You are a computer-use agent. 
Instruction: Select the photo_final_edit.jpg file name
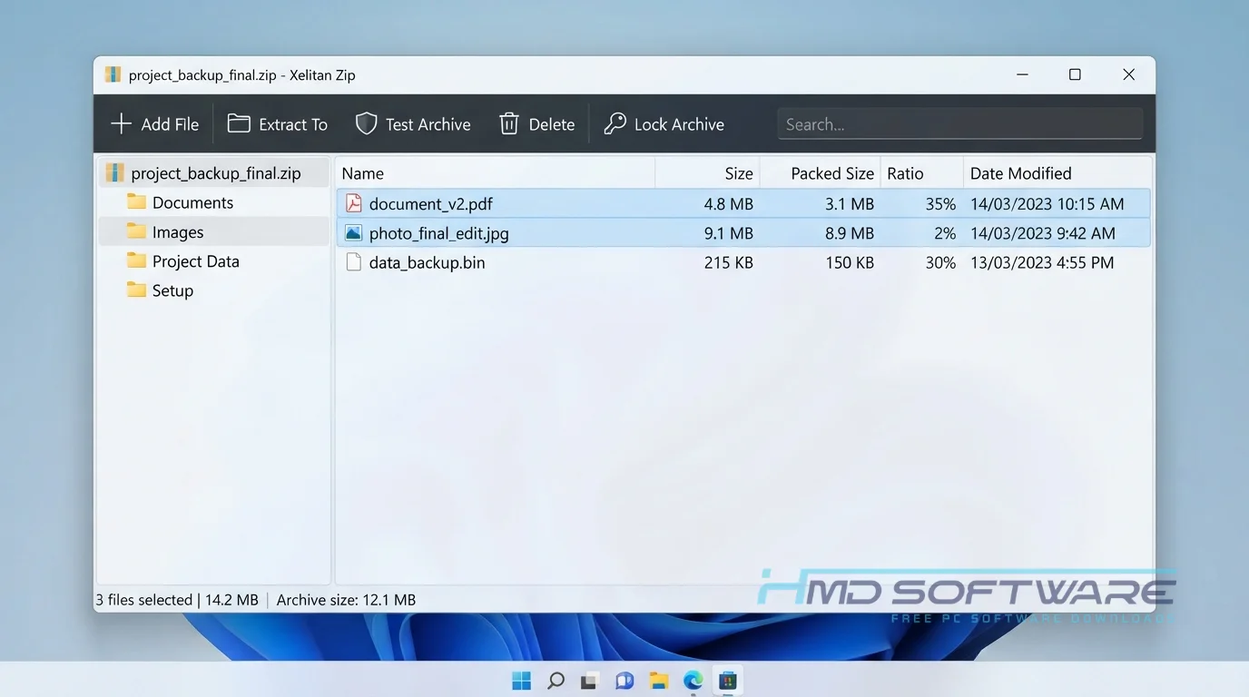point(439,233)
